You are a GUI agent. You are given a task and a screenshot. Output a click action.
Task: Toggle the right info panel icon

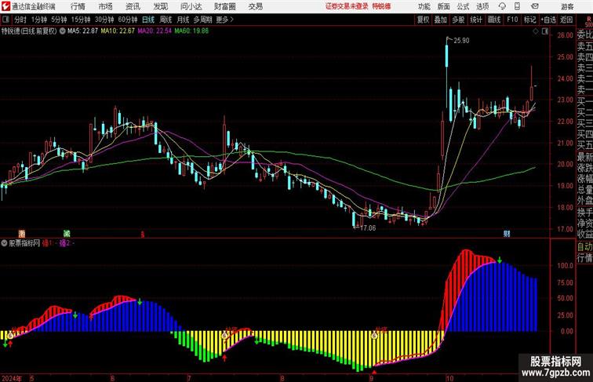(x=545, y=31)
